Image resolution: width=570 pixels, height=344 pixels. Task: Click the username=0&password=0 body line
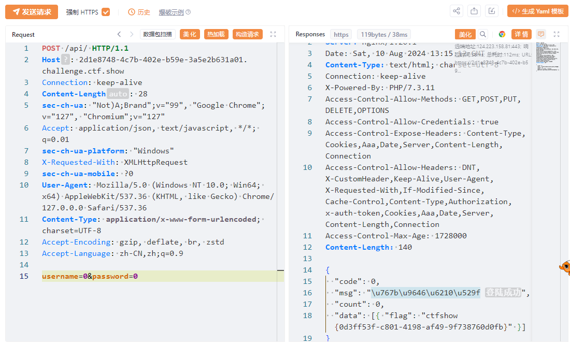point(163,276)
